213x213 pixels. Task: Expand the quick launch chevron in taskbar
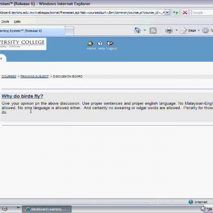[x=18, y=207]
